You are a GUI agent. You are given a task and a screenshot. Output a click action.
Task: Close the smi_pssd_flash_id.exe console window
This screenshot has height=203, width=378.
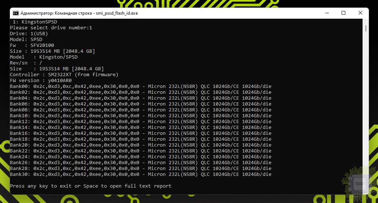(x=360, y=13)
